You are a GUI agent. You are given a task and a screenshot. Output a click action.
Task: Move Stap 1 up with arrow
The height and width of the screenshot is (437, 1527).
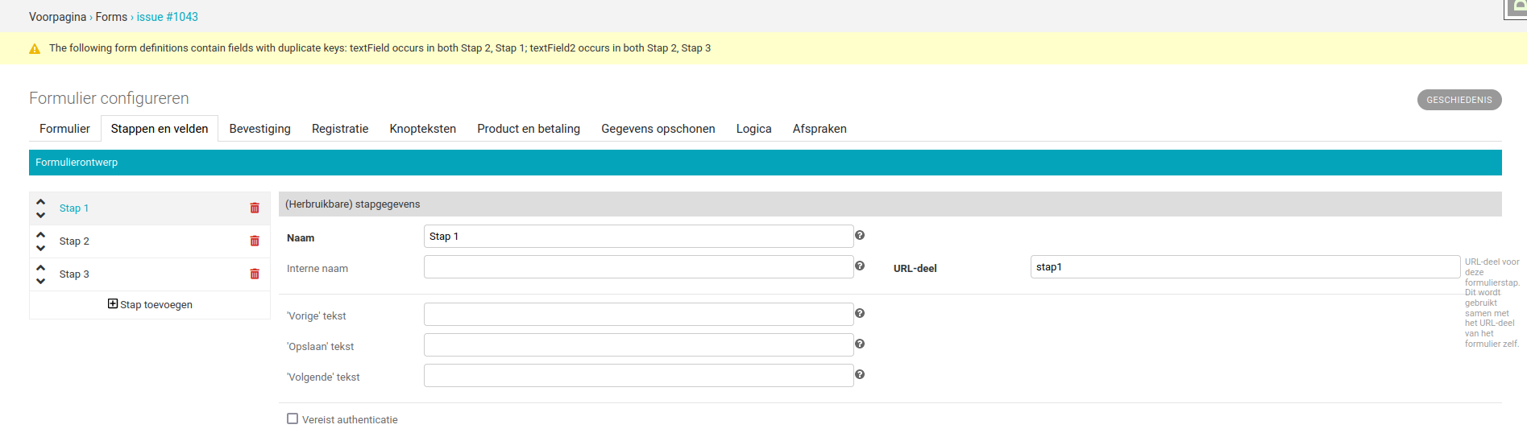40,202
